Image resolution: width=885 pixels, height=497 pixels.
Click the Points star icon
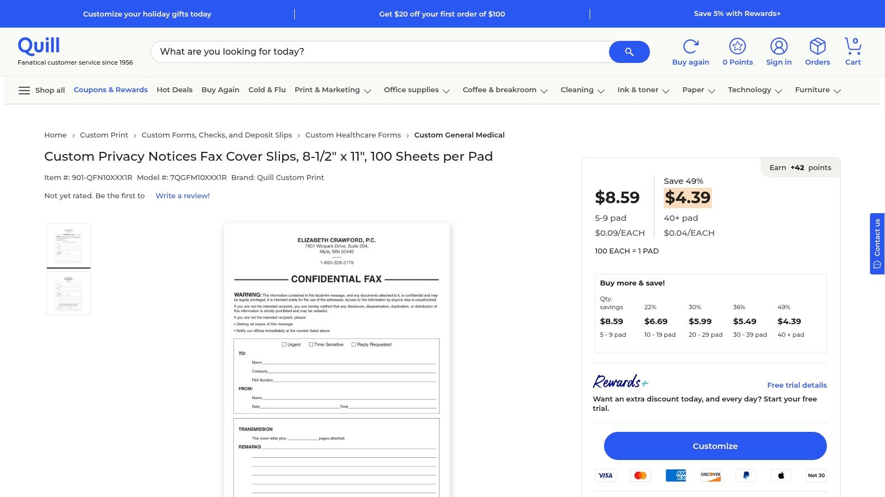click(737, 46)
